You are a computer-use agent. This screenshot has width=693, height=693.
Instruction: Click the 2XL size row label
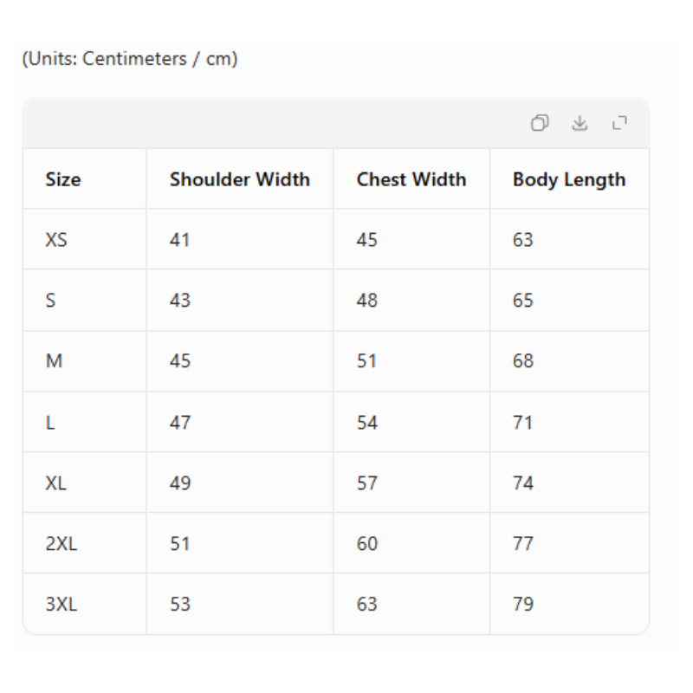point(57,543)
